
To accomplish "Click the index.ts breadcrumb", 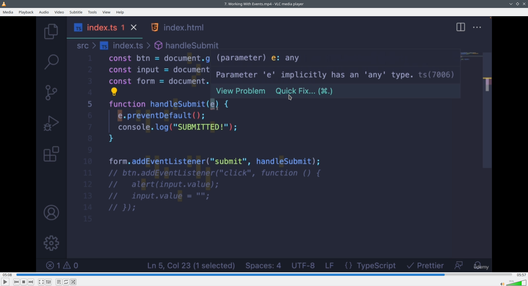I will click(122, 46).
